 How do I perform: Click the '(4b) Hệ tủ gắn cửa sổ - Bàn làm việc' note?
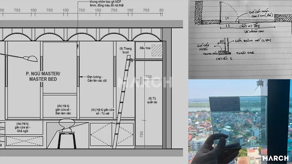(63, 110)
